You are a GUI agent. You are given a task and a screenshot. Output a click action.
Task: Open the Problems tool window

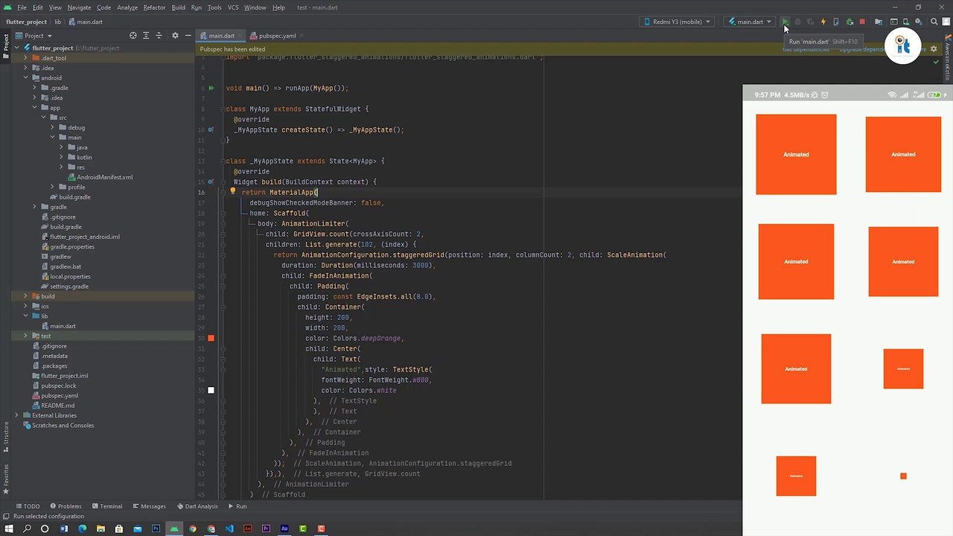[x=65, y=506]
